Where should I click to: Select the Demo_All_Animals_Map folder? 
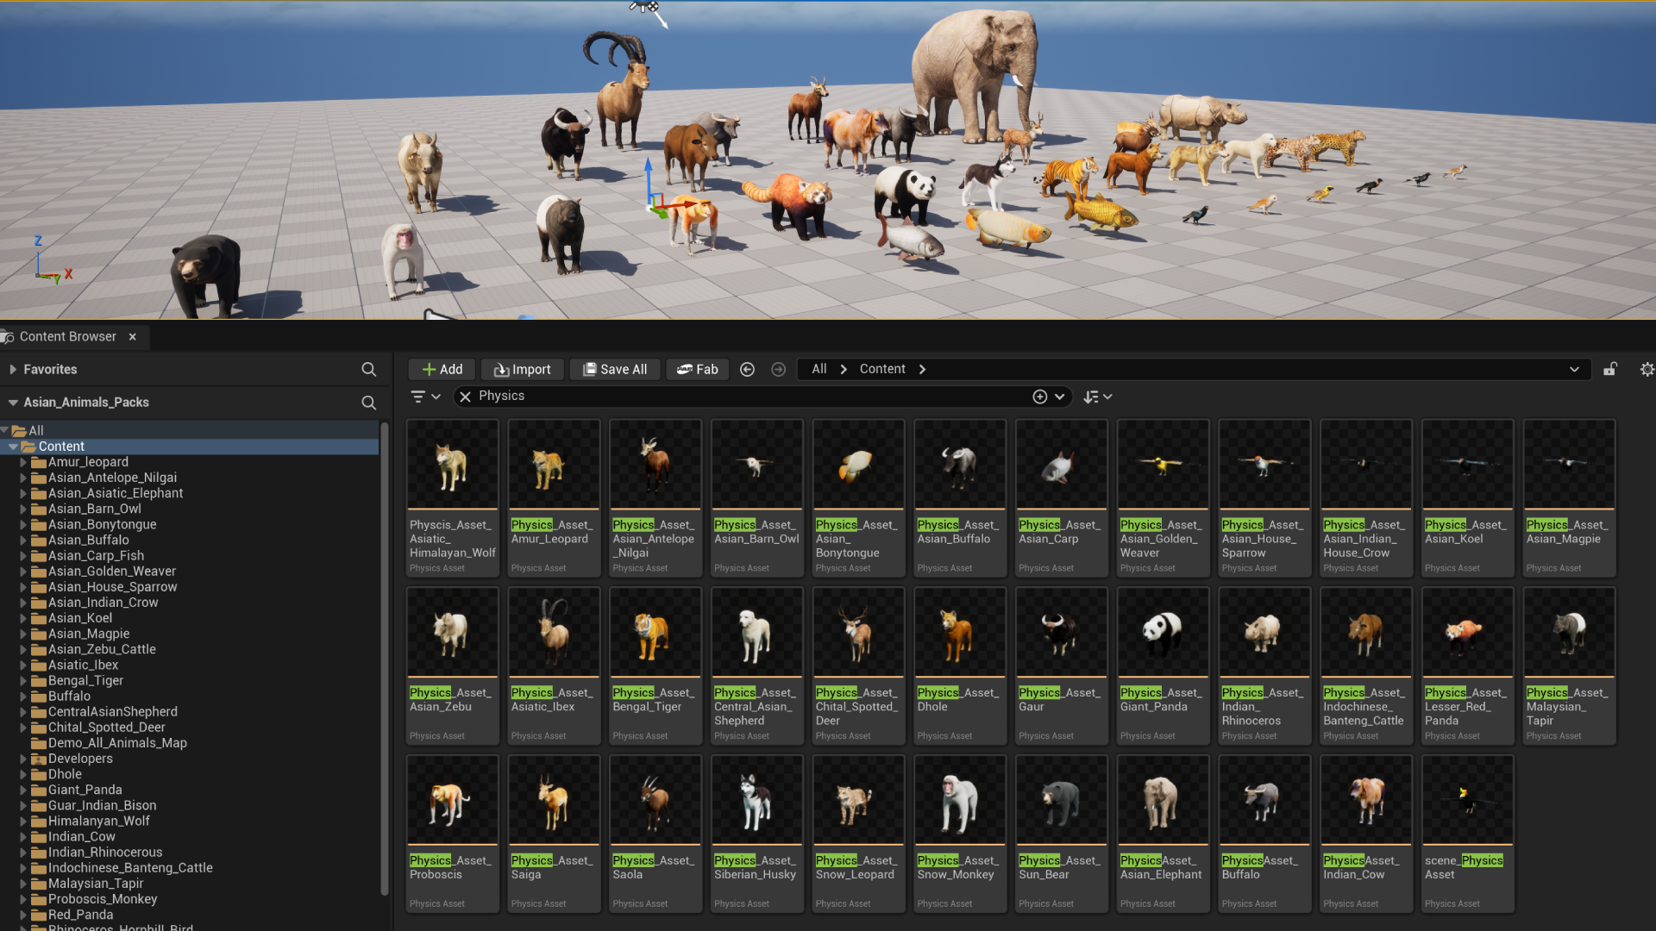(x=117, y=743)
